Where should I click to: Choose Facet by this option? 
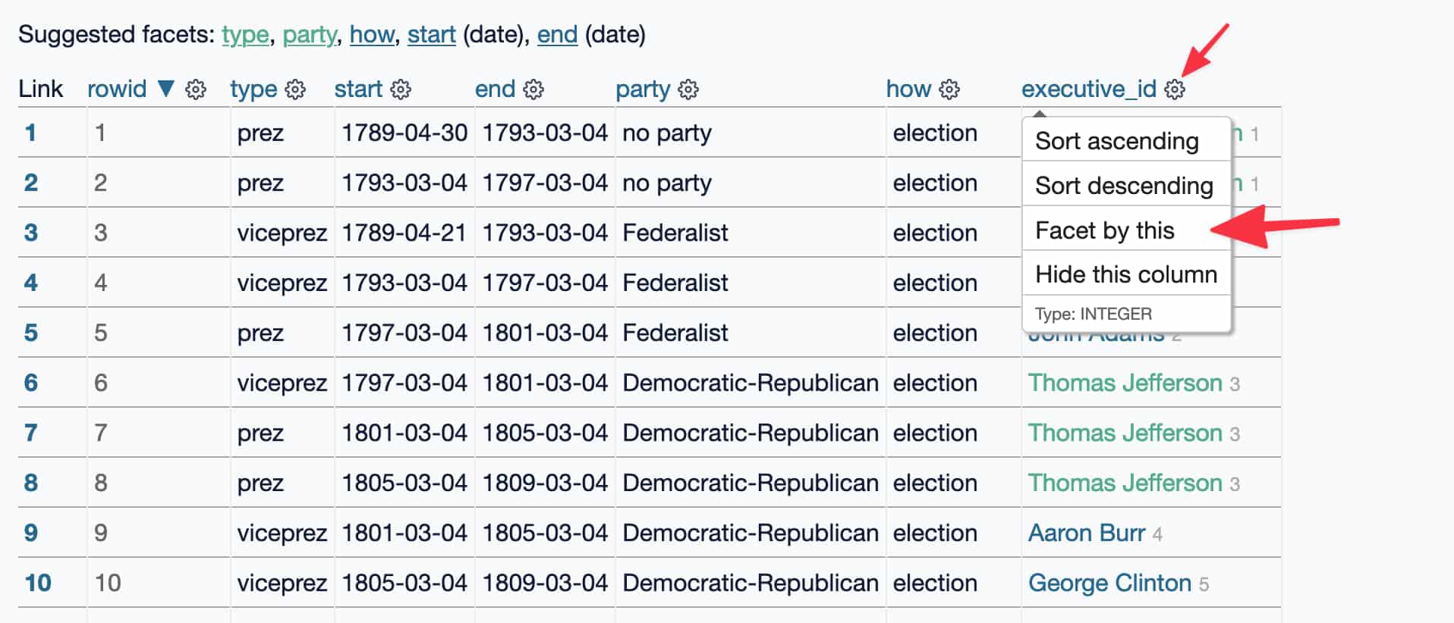click(1104, 230)
